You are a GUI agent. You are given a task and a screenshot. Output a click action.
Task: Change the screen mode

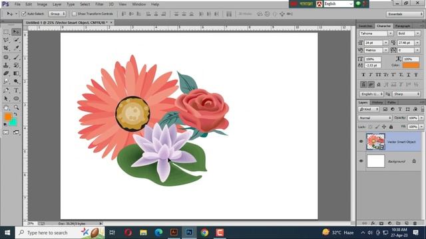(x=16, y=132)
